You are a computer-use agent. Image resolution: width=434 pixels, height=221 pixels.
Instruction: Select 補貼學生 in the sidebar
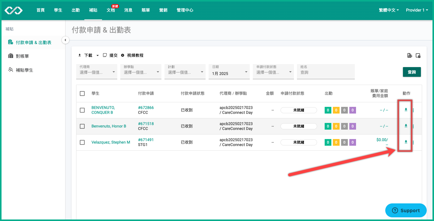pyautogui.click(x=25, y=70)
